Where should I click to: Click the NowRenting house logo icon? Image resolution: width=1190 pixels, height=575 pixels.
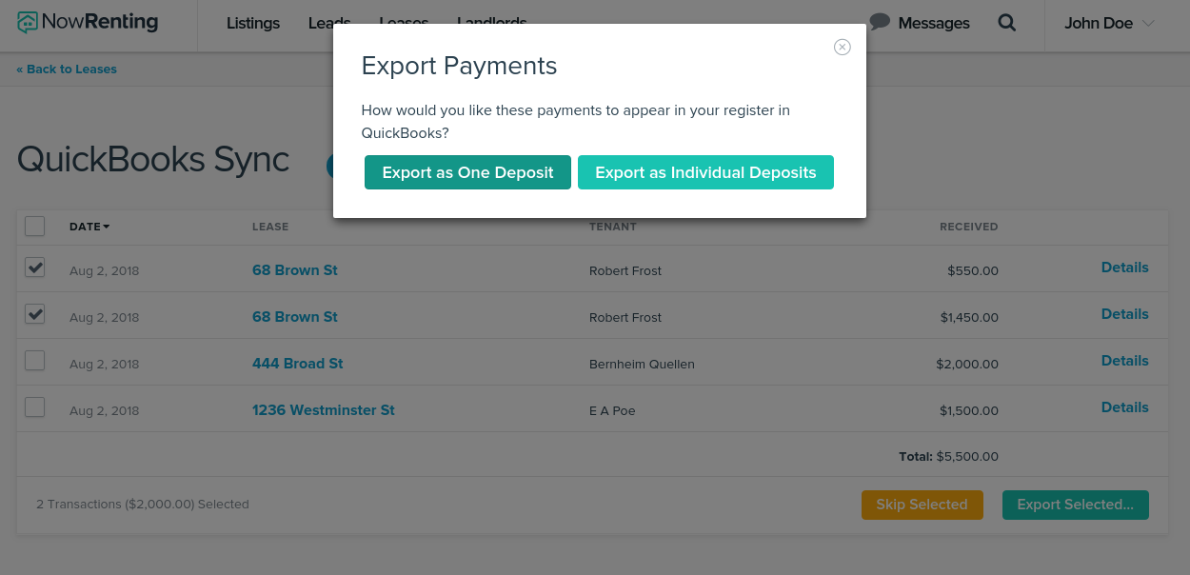pos(29,22)
